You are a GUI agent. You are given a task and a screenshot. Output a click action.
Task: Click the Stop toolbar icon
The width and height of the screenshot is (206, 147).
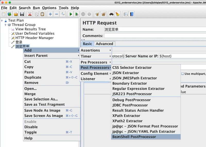(83, 14)
